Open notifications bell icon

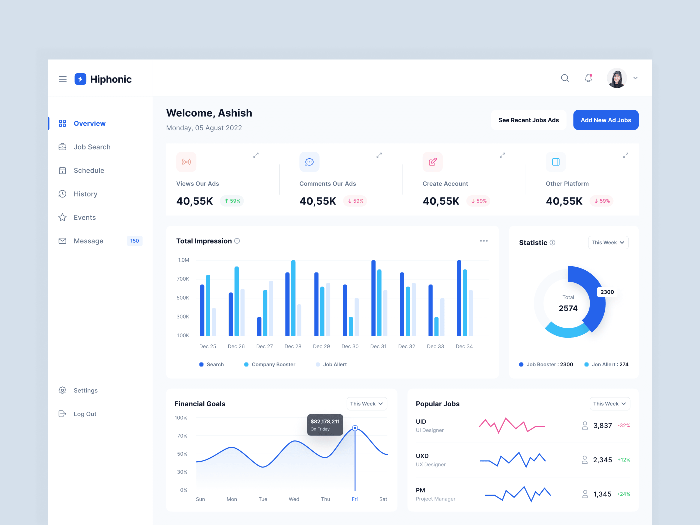588,78
